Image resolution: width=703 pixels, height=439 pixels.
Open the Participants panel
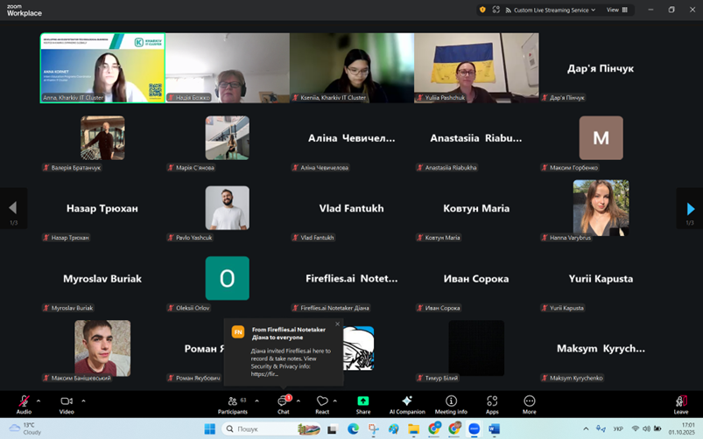pos(233,402)
